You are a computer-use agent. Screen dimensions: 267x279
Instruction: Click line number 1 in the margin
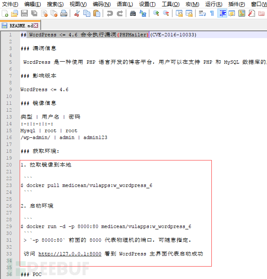pyautogui.click(x=10, y=35)
